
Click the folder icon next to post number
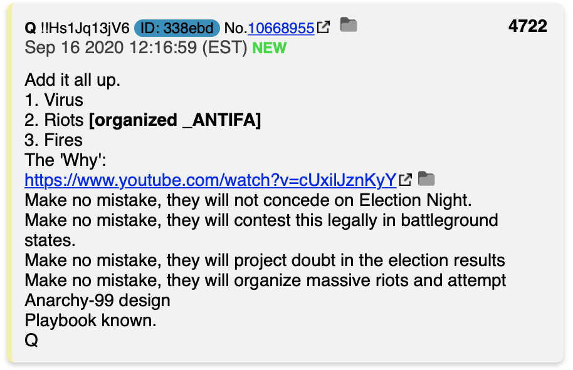349,25
